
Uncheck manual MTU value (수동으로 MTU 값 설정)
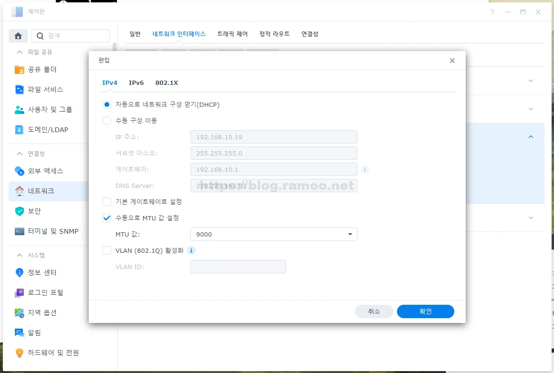click(x=107, y=218)
